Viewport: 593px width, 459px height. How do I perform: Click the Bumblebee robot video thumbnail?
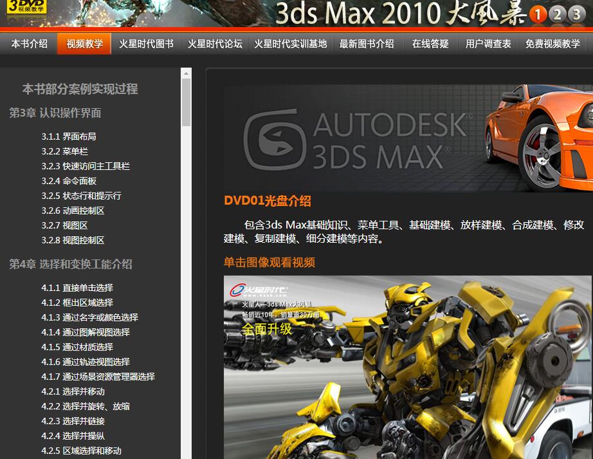[x=407, y=367]
